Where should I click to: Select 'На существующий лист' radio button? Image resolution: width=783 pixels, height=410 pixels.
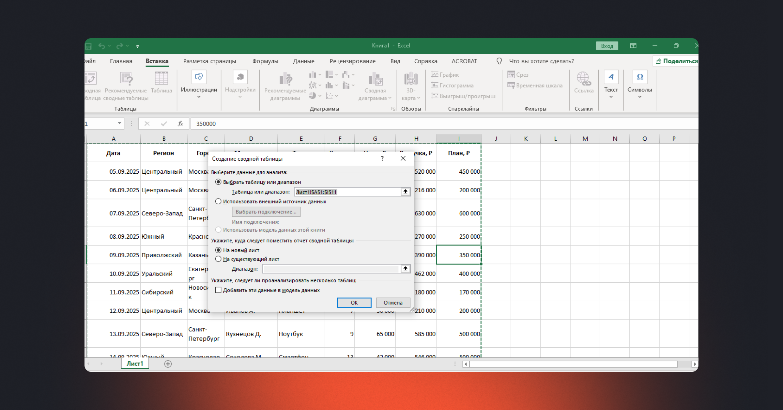click(x=218, y=259)
